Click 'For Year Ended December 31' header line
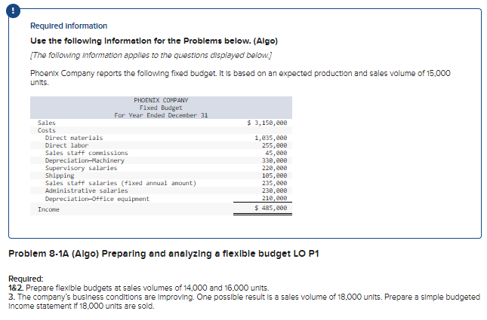Viewport: 487px width, 320px height. tap(161, 115)
